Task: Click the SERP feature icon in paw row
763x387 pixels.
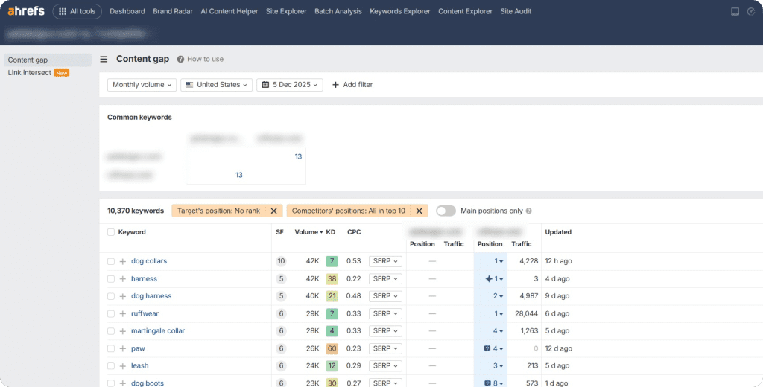Action: click(487, 348)
